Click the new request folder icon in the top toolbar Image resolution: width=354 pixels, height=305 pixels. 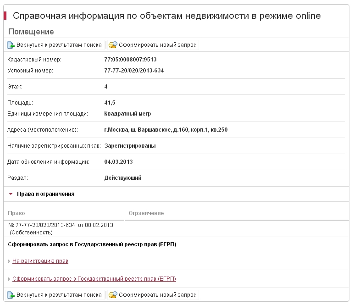tap(113, 45)
